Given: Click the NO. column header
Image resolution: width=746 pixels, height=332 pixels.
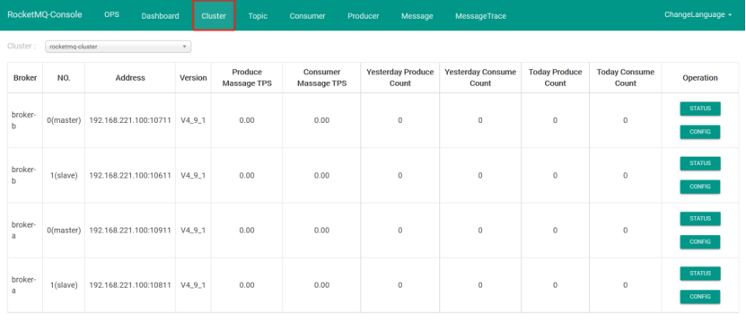Looking at the screenshot, I should (64, 77).
